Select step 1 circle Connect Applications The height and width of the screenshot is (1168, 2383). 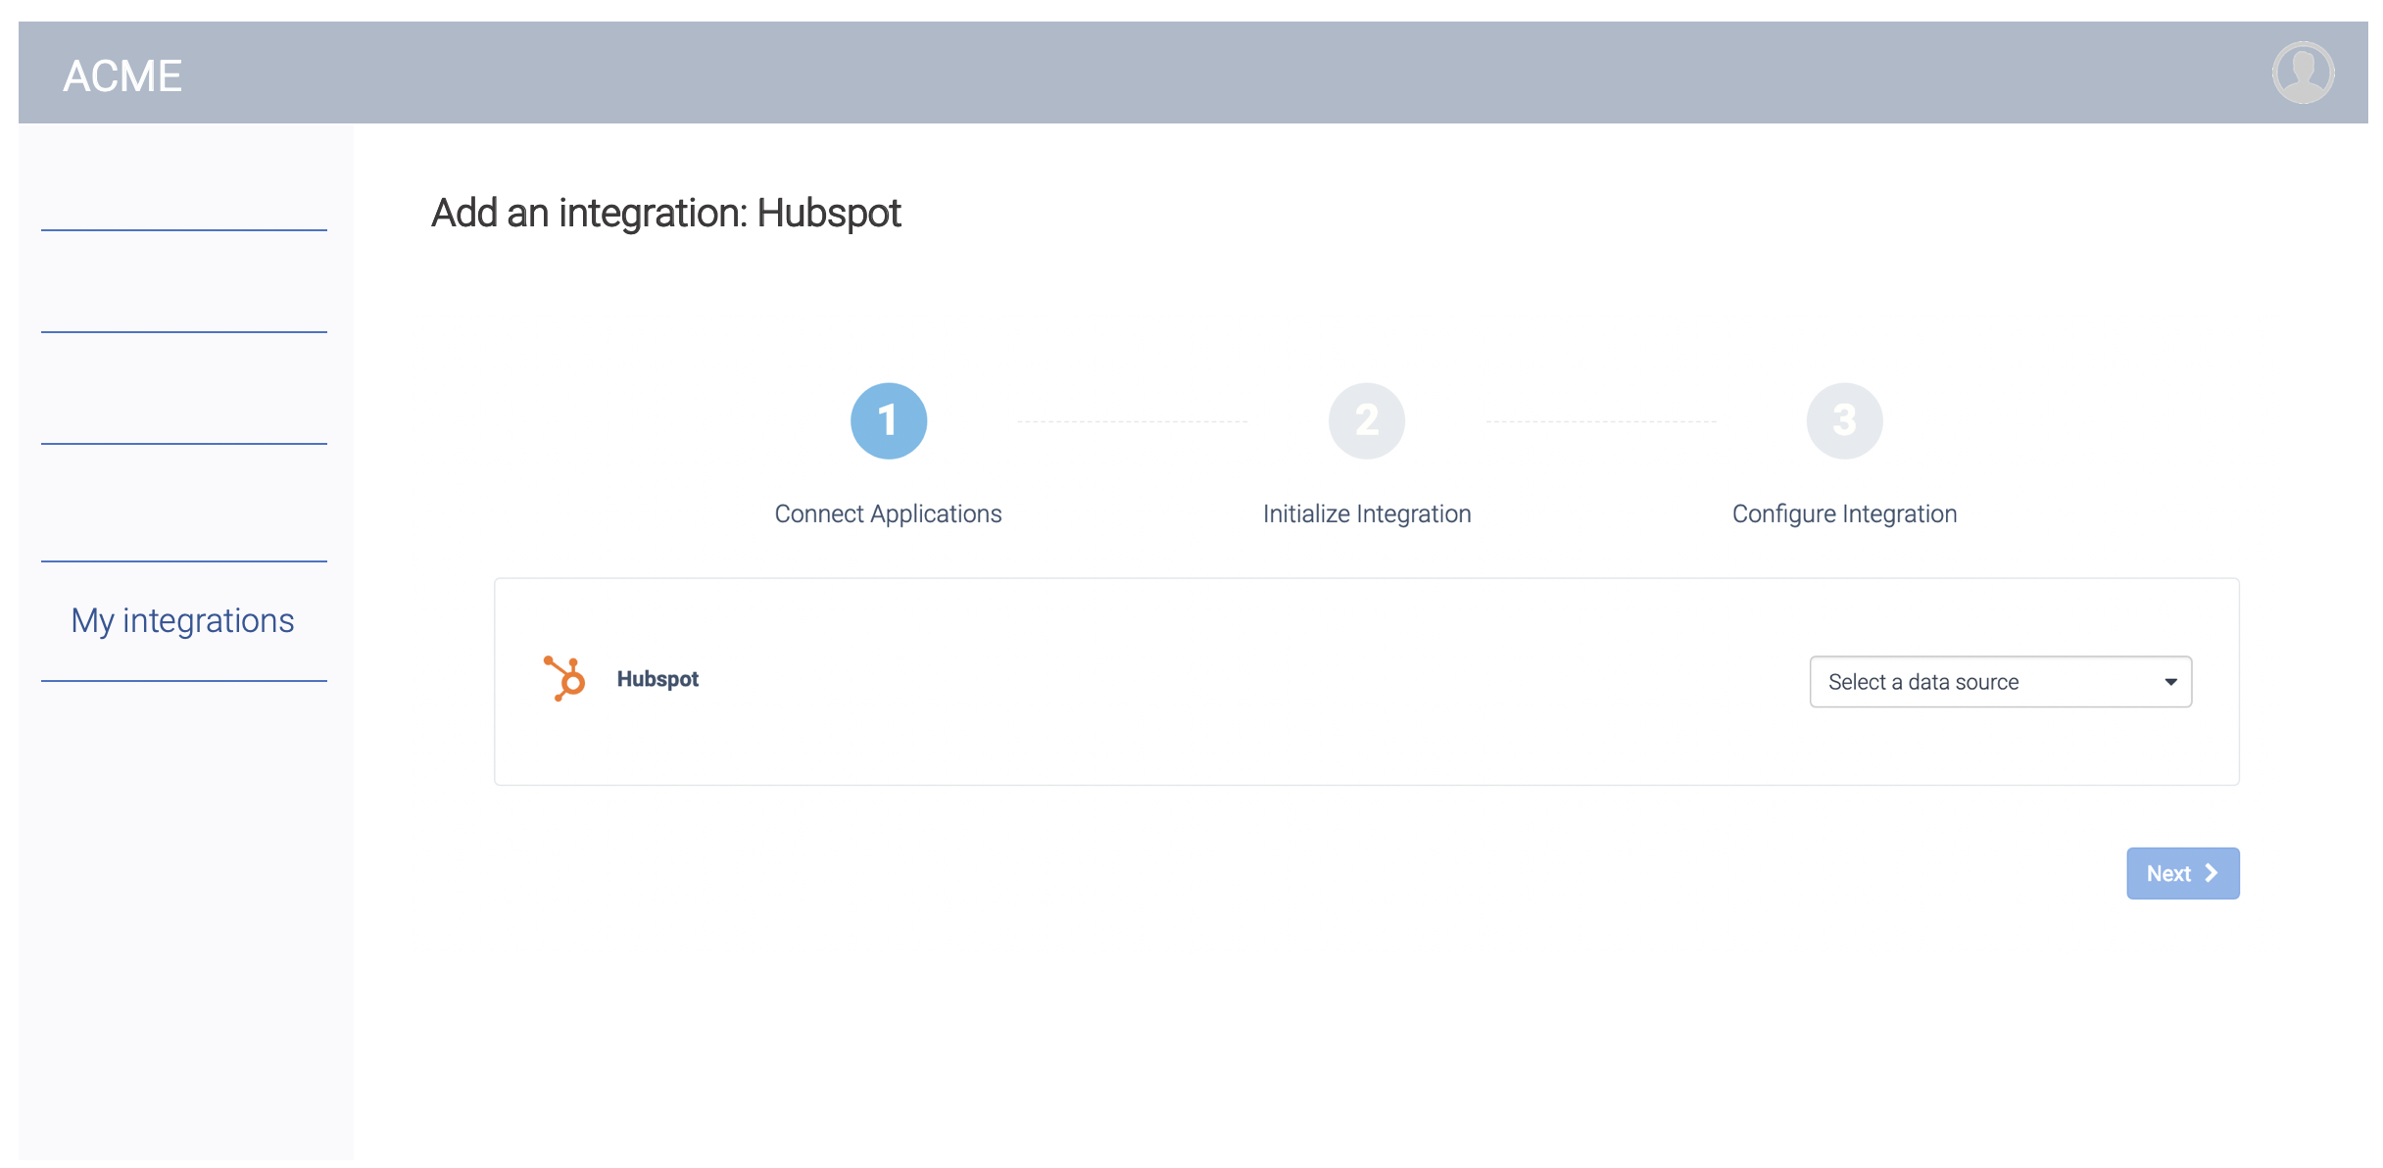pos(888,421)
